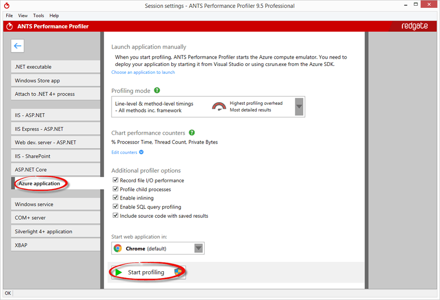Screen dimensions: 440x300
Task: Select Silverlight 4+ application
Action: pos(56,231)
